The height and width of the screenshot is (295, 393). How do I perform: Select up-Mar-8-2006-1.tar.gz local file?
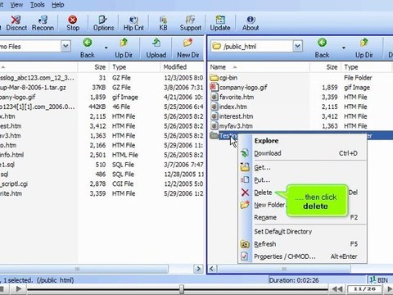(33, 88)
